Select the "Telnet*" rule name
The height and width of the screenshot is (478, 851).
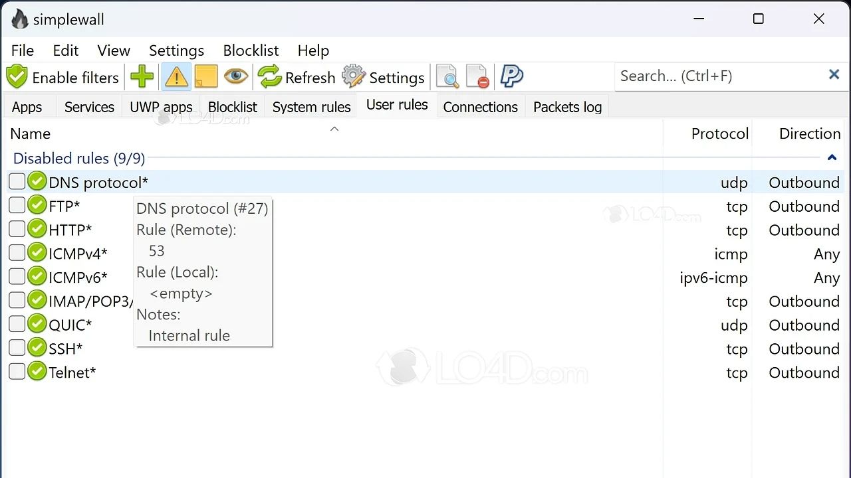(72, 372)
